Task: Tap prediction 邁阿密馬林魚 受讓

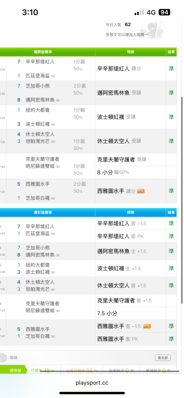Action: click(x=119, y=93)
